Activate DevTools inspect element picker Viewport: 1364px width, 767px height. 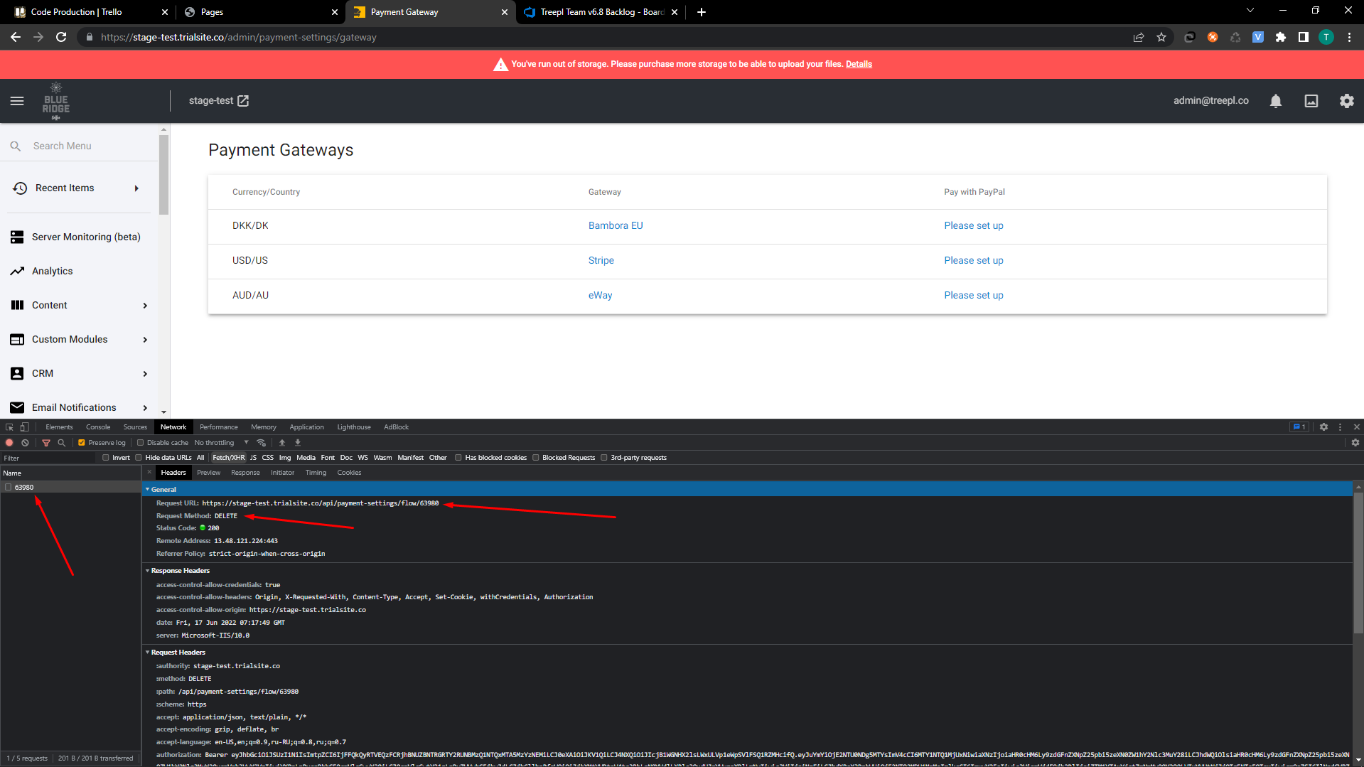[x=9, y=427]
